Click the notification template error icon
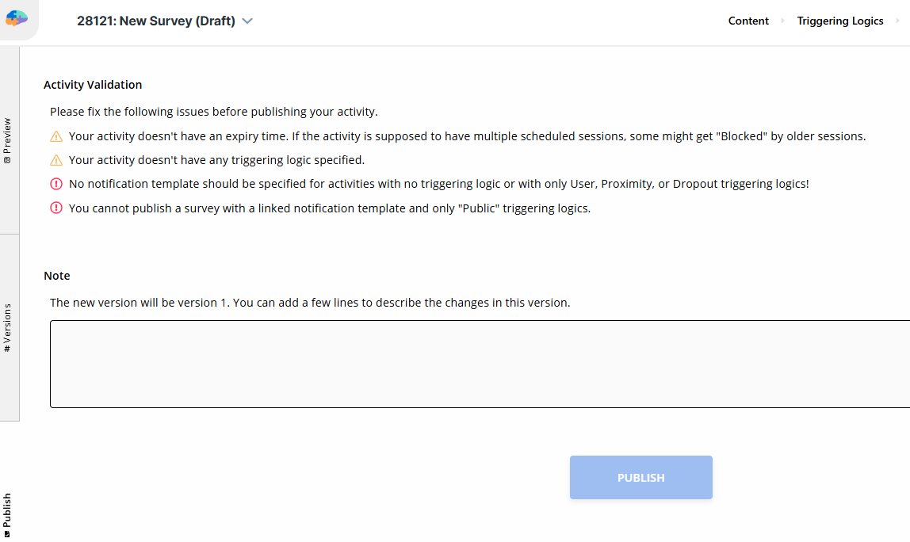 56,184
